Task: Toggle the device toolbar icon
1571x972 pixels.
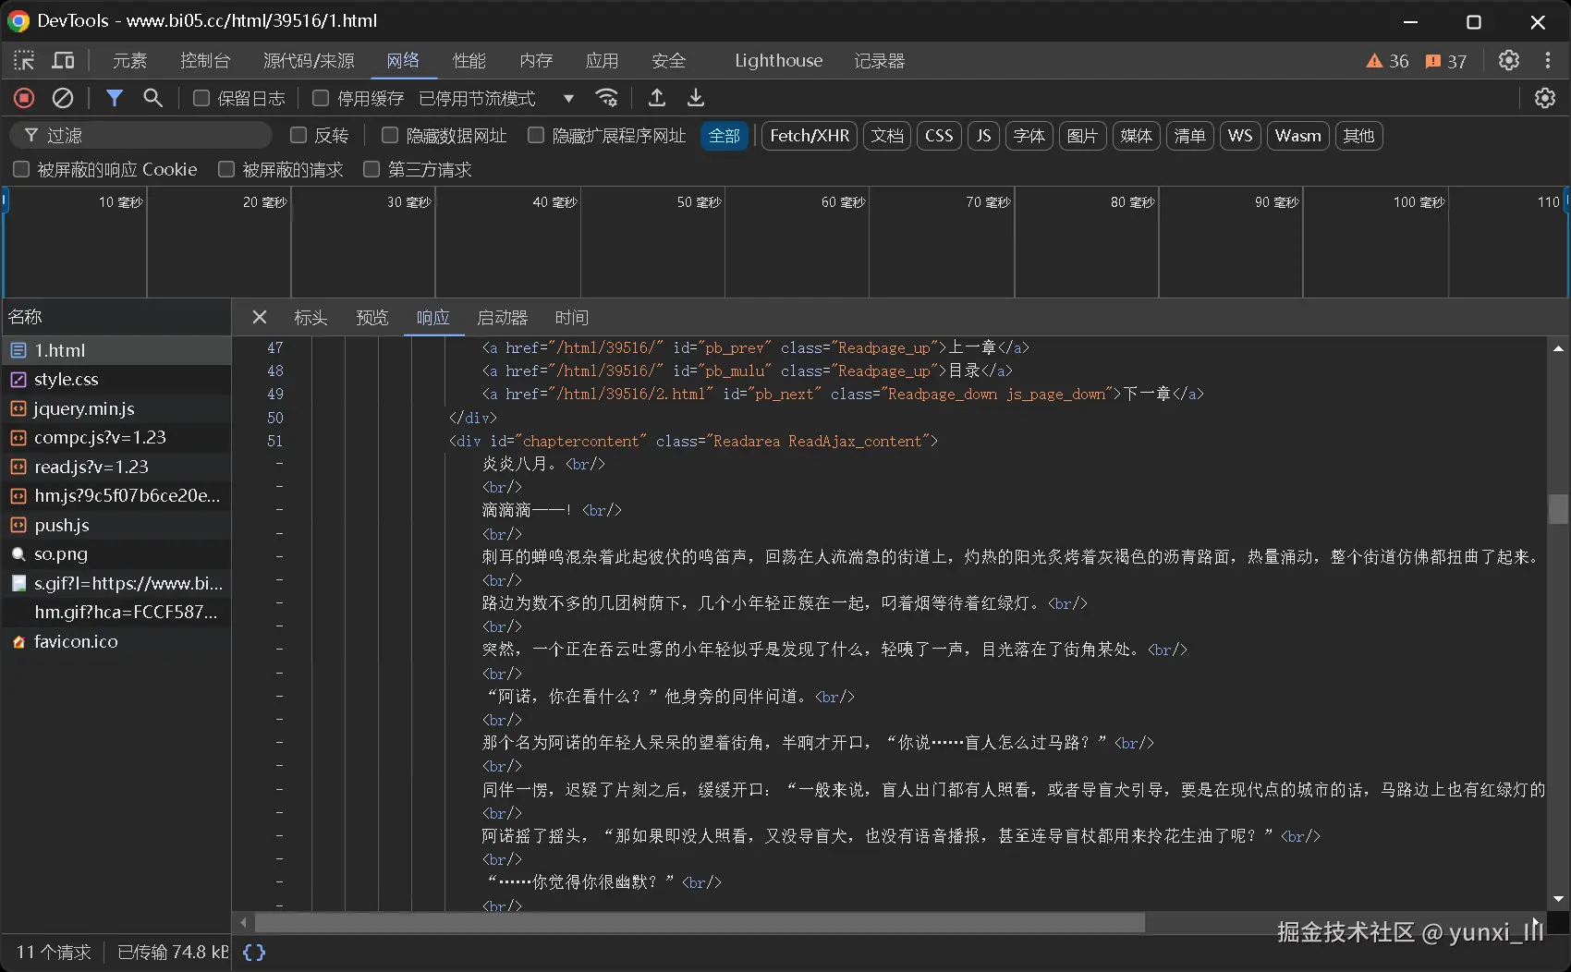Action: (x=63, y=61)
